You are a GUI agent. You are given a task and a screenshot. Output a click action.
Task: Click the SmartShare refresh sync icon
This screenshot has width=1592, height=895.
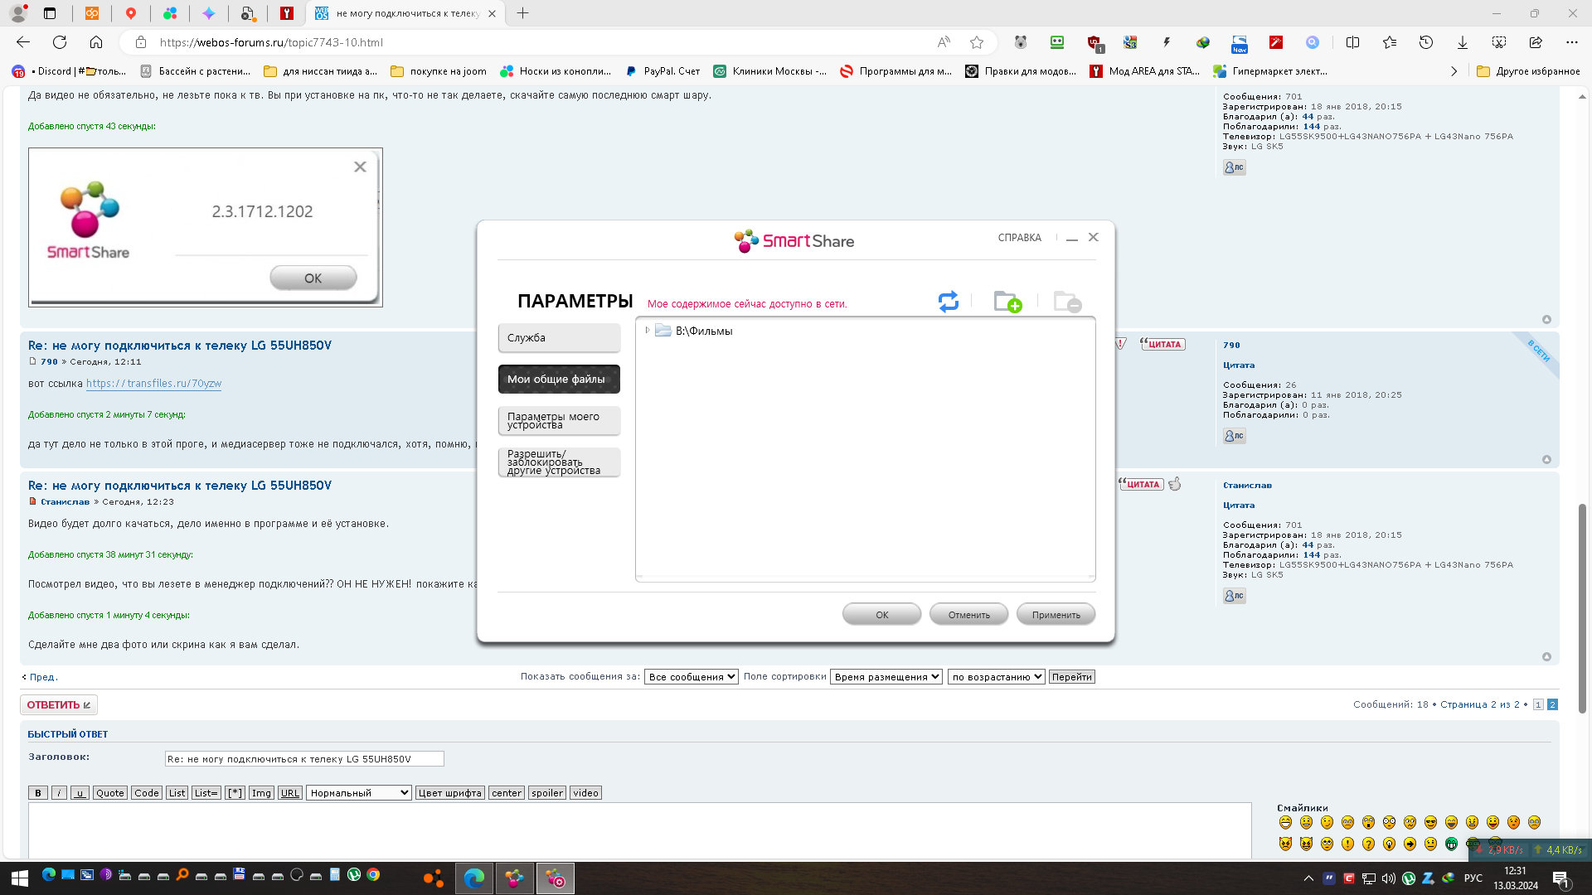click(948, 302)
